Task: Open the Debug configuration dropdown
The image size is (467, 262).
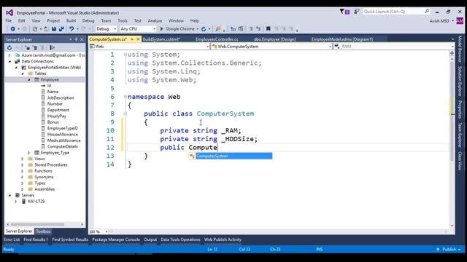Action: (x=115, y=29)
